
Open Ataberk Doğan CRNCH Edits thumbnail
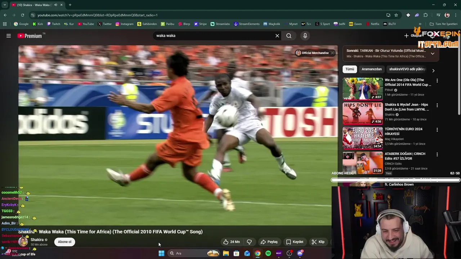pos(363,163)
